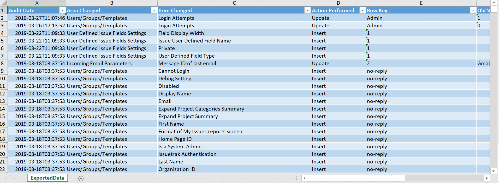Select the ExportedData sheet tab
Screen dimensions: 499x183
click(x=47, y=178)
